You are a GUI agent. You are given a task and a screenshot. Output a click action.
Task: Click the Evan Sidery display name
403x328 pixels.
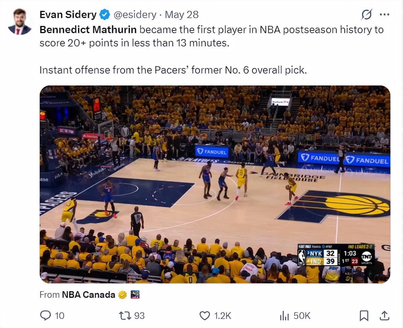coord(68,14)
